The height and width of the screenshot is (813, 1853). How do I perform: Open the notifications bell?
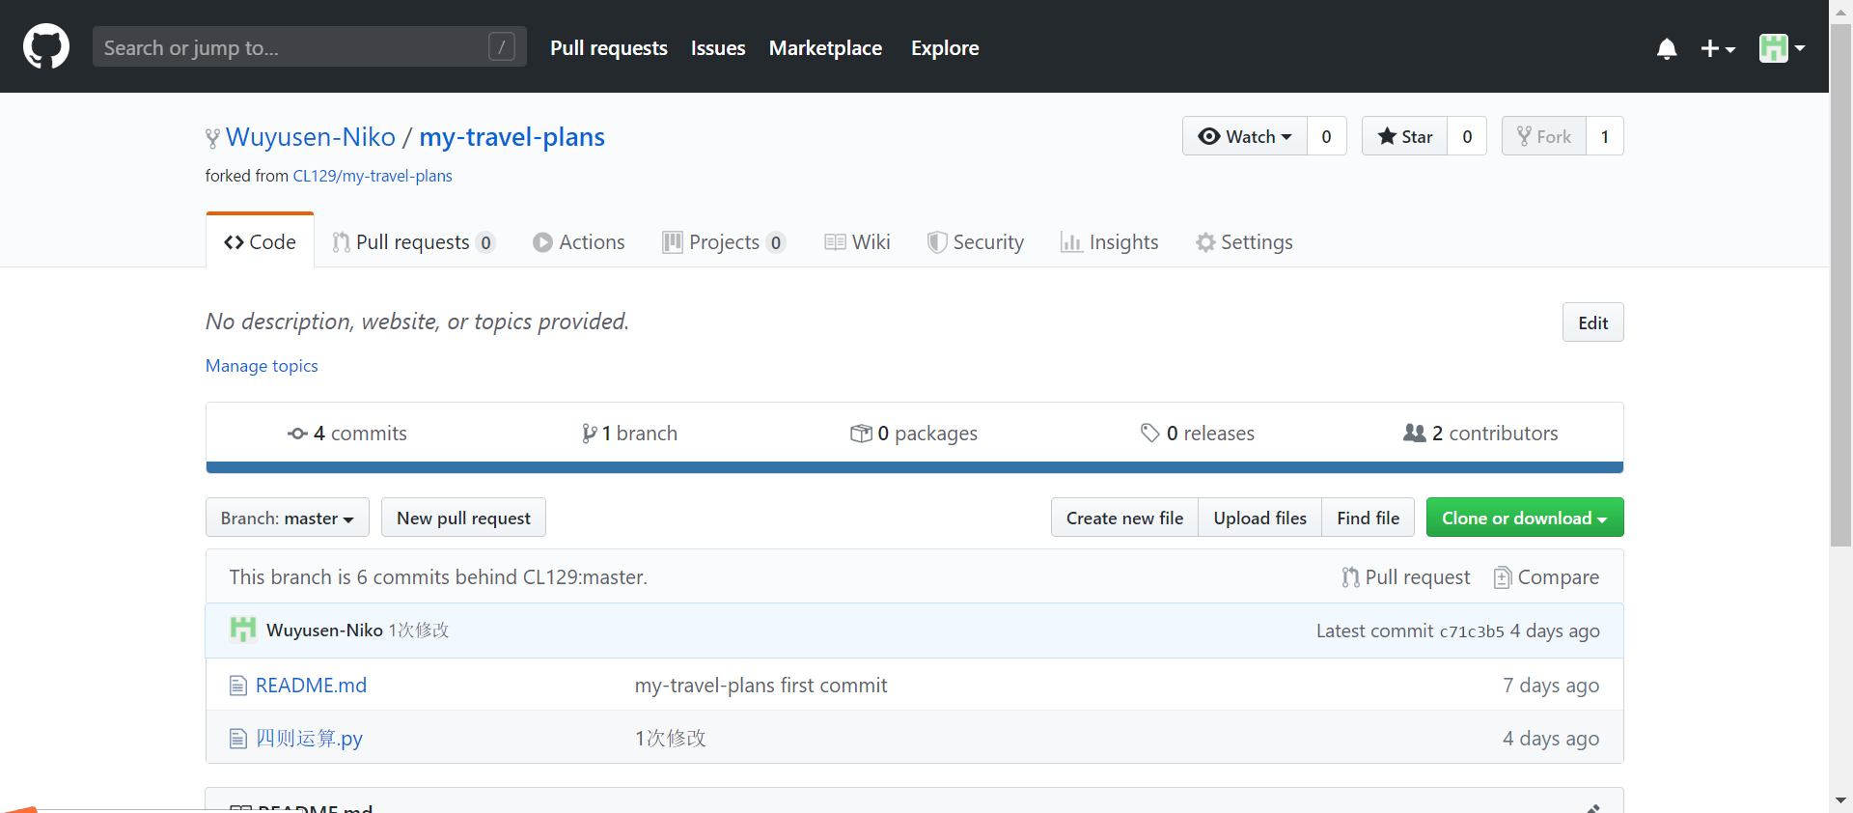click(x=1667, y=48)
